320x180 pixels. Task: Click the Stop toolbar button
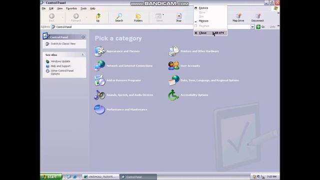(x=178, y=17)
